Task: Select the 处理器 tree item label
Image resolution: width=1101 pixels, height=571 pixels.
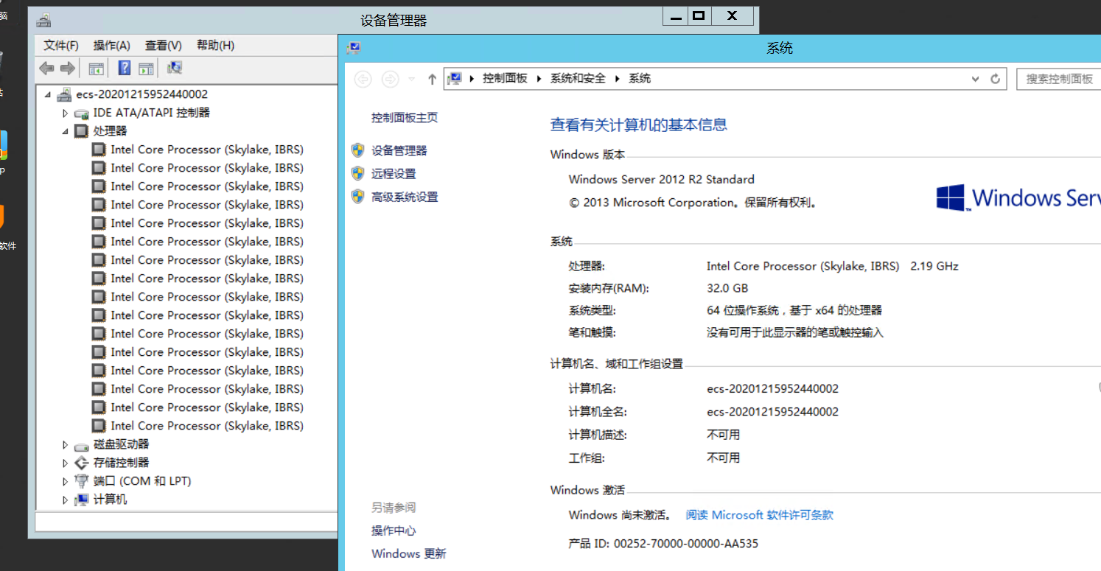Action: pos(110,131)
